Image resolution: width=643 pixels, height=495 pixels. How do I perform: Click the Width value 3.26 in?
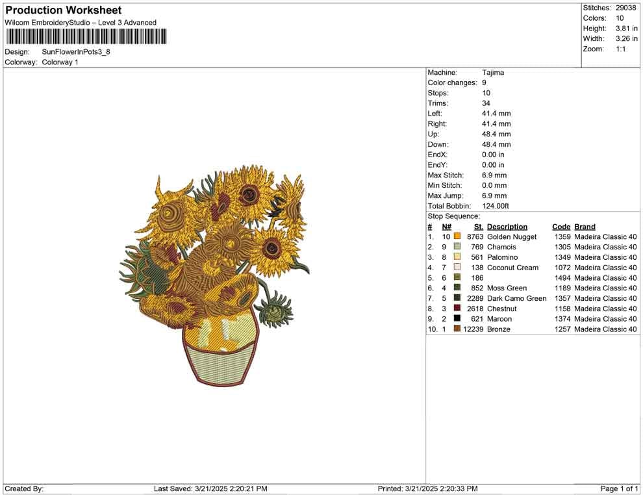click(627, 38)
